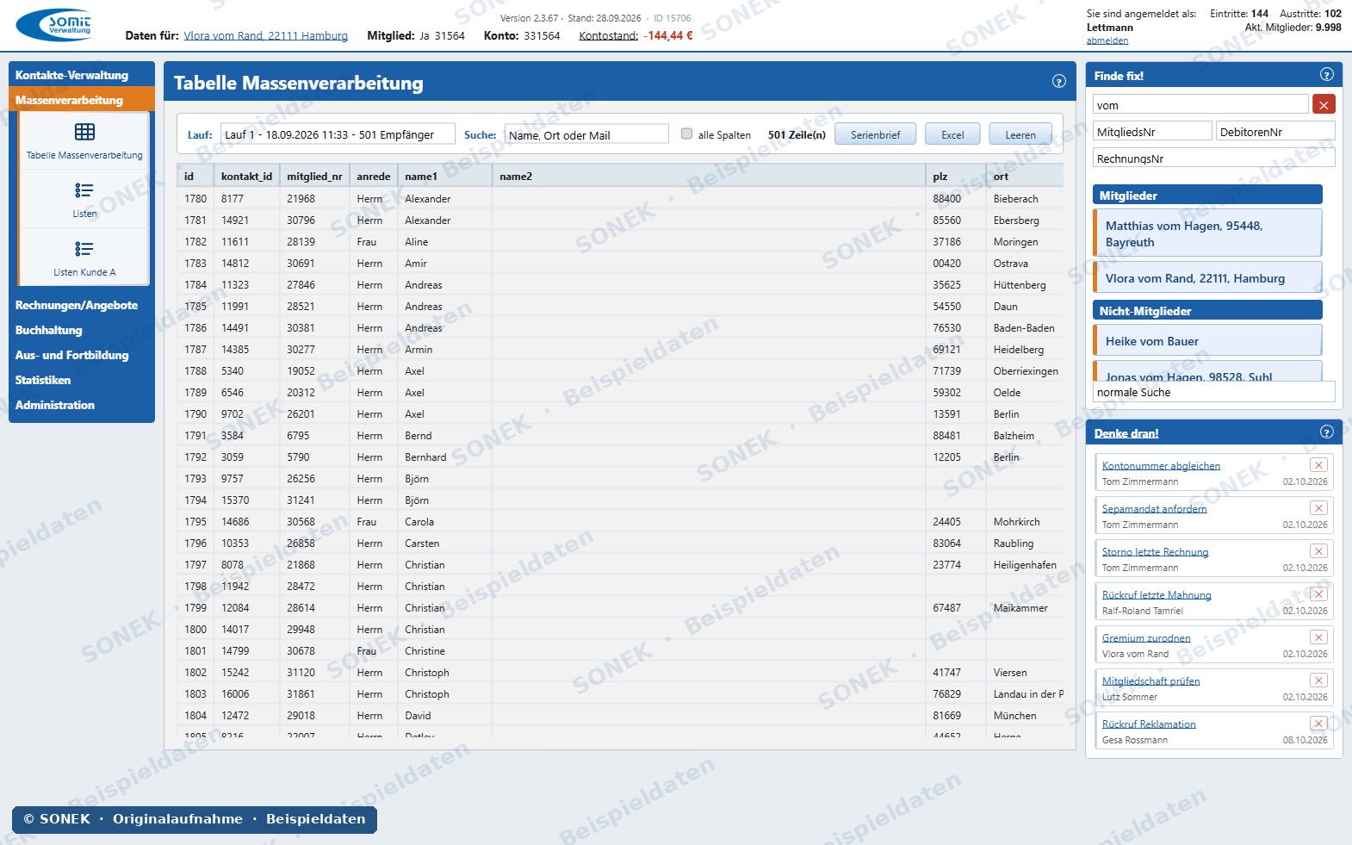Image resolution: width=1352 pixels, height=845 pixels.
Task: Click help icon in Tabelle Massenverarbeitung header
Action: (1059, 82)
